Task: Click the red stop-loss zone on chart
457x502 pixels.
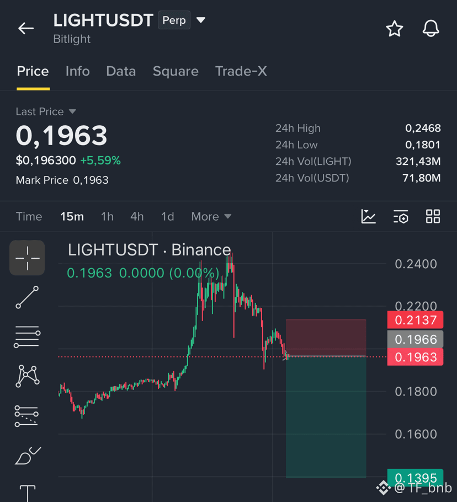Action: click(326, 338)
